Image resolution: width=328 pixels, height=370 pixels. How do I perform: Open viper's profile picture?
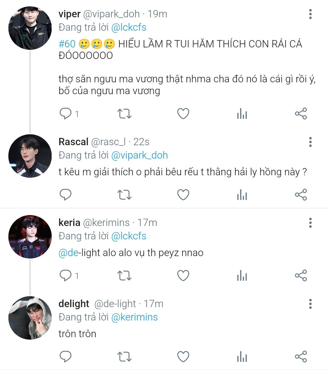point(30,28)
